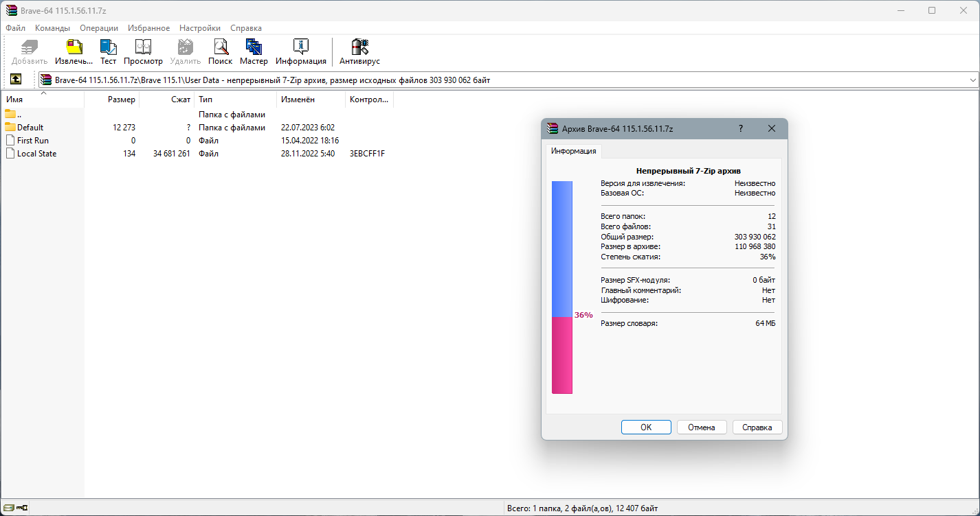This screenshot has width=980, height=516.
Task: Sort the file list by the Имя column
Action: tap(43, 99)
